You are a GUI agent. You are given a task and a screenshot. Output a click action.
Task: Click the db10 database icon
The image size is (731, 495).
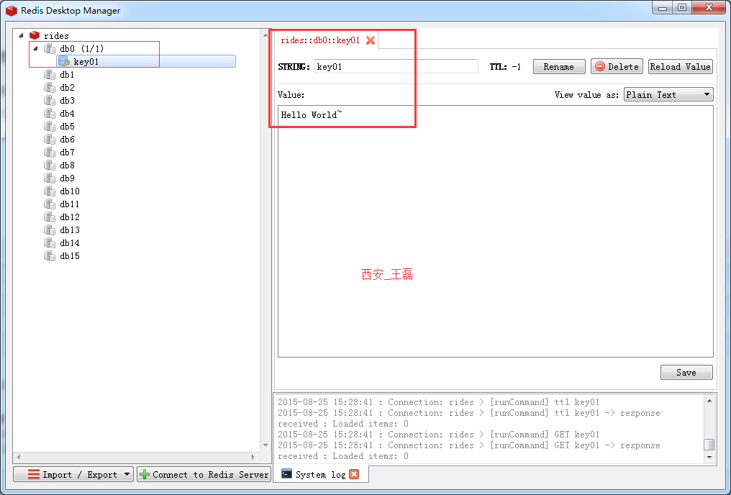(x=50, y=191)
